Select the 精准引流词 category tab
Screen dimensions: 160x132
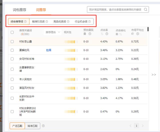click(38, 22)
